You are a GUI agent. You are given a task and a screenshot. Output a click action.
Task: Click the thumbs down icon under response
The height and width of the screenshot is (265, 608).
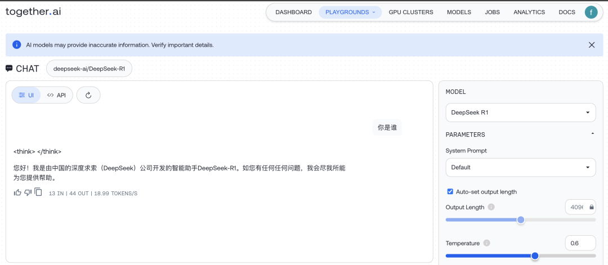[28, 192]
